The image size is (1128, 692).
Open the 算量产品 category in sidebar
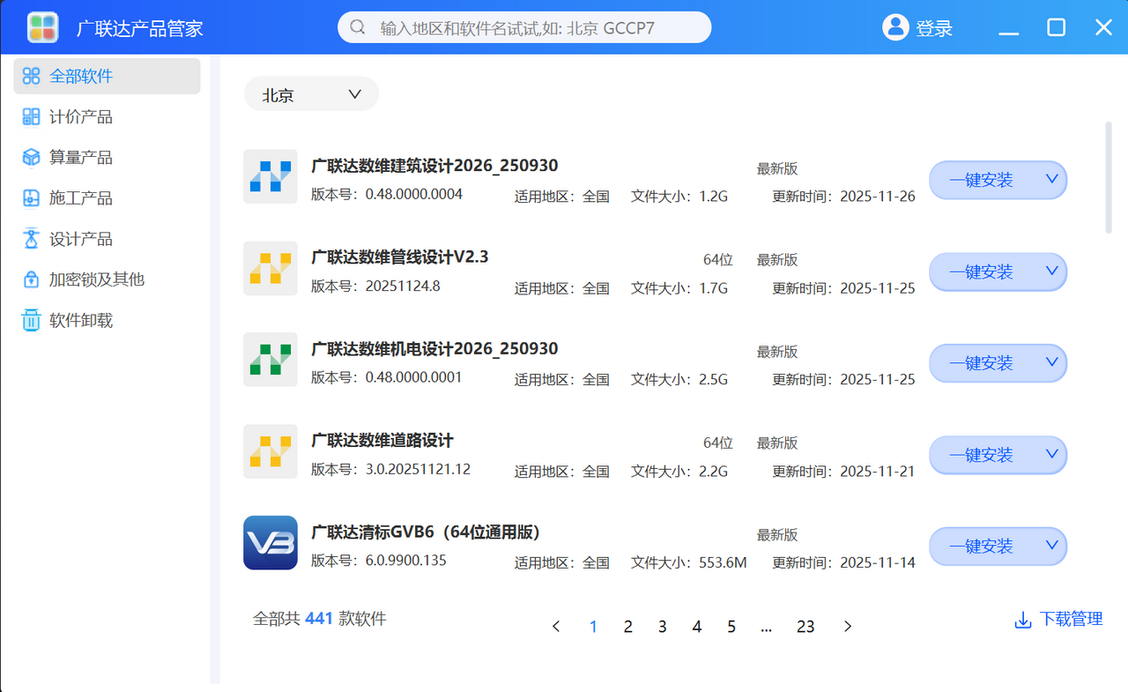click(x=32, y=157)
